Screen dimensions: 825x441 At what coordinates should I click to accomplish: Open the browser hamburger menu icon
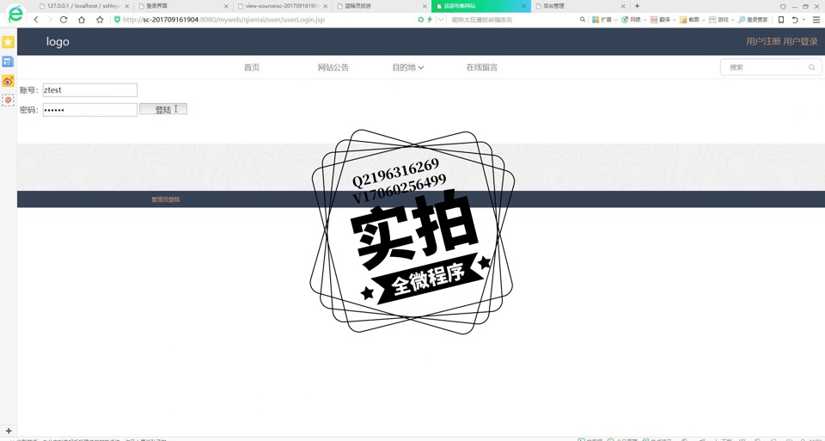816,20
